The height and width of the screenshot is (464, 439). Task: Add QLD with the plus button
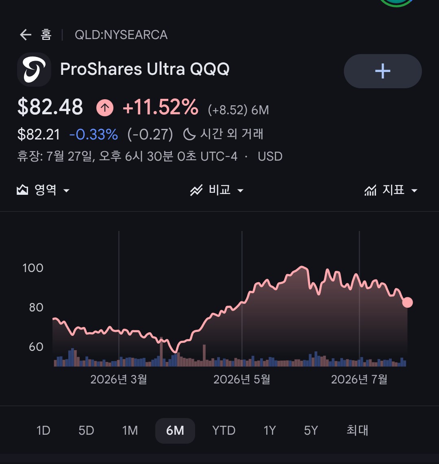pos(382,71)
